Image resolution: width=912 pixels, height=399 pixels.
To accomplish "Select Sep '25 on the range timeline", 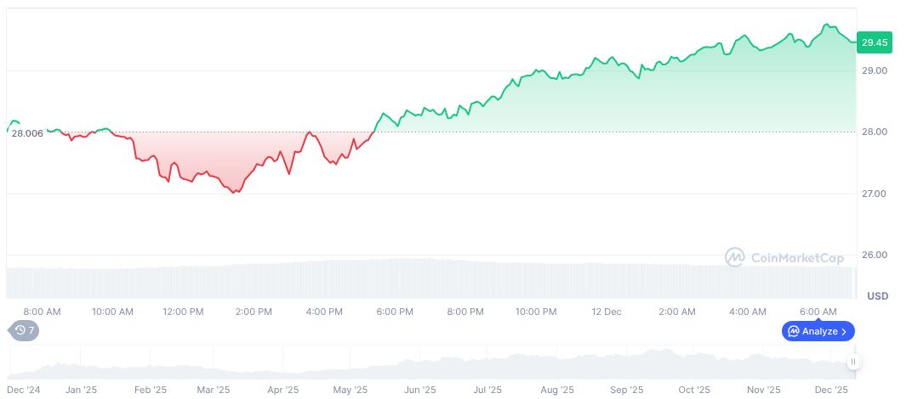I will pos(626,390).
